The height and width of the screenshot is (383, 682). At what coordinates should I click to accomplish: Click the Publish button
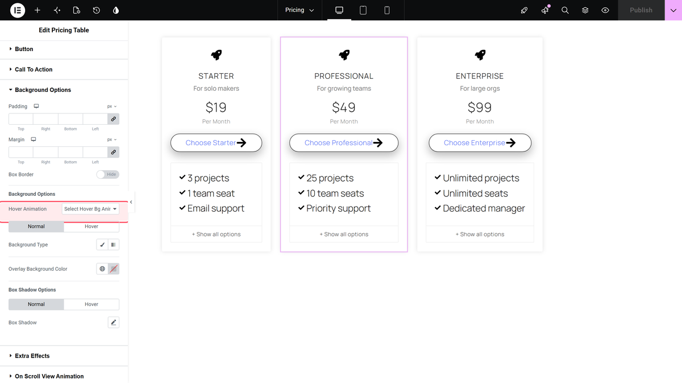pos(641,10)
